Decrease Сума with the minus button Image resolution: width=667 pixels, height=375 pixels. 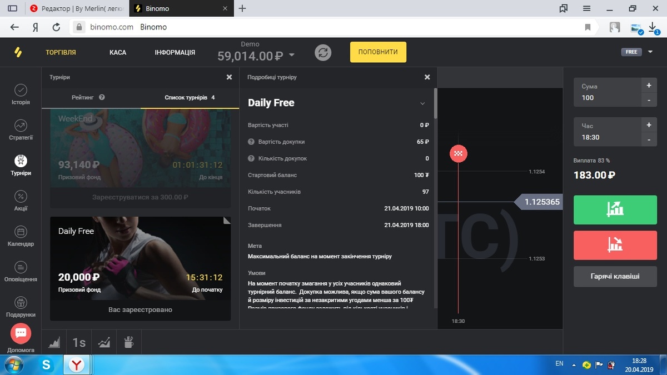[x=649, y=100]
